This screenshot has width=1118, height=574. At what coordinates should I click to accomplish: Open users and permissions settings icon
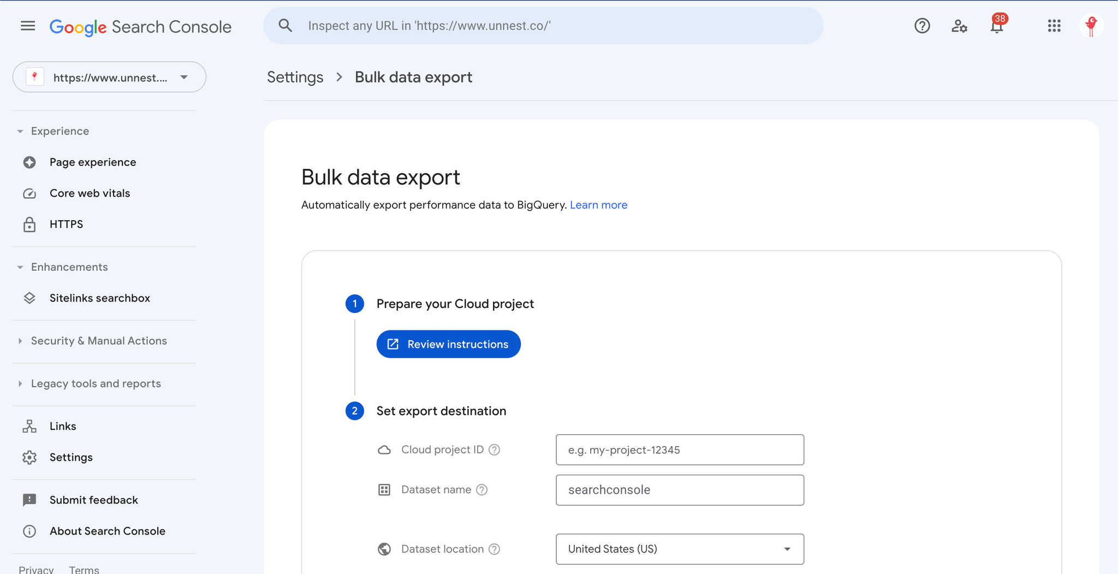tap(959, 26)
